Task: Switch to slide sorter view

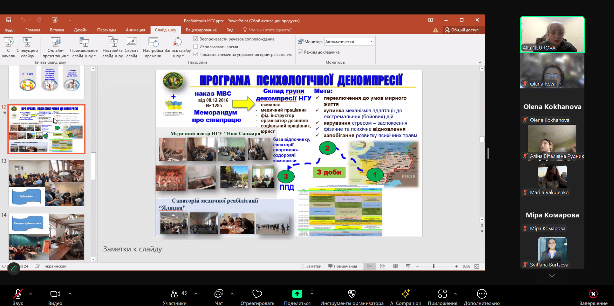Action: (383, 266)
